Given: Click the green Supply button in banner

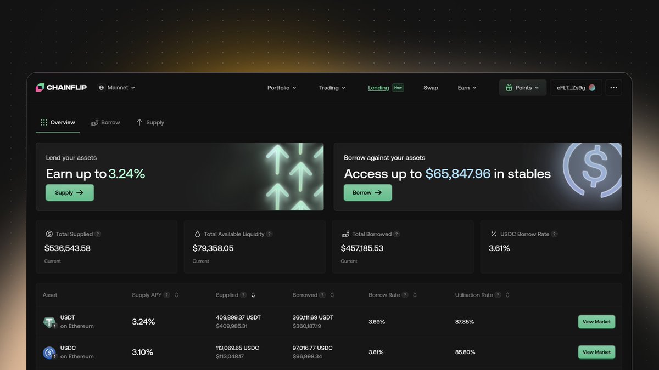Looking at the screenshot, I should point(70,192).
